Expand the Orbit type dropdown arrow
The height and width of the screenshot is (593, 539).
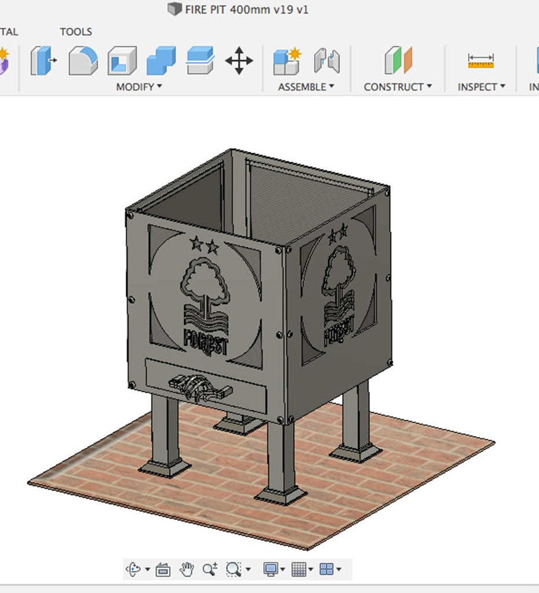(x=148, y=569)
